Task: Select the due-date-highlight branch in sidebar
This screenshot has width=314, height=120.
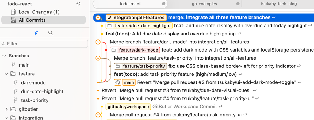Action: point(42,92)
